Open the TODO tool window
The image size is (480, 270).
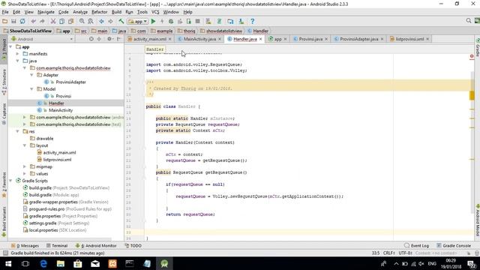coord(133,245)
